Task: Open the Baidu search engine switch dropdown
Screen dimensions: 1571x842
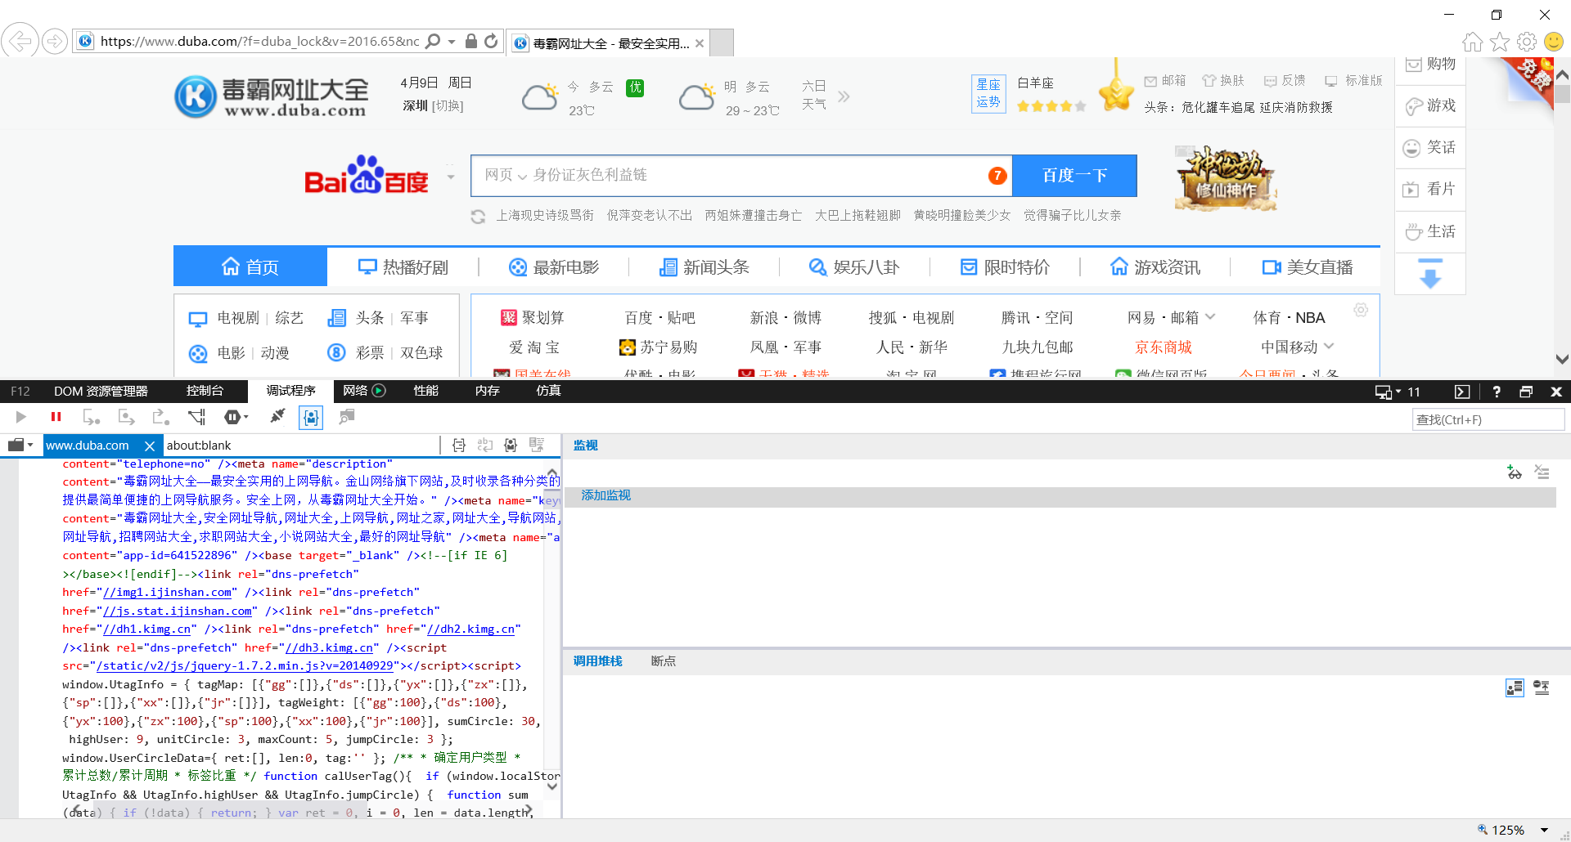Action: (450, 177)
